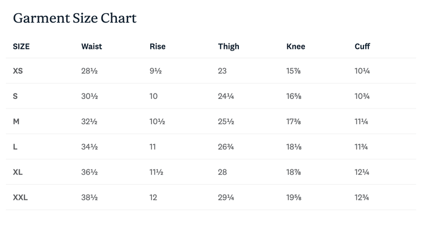Click the Thigh column header

click(x=228, y=47)
